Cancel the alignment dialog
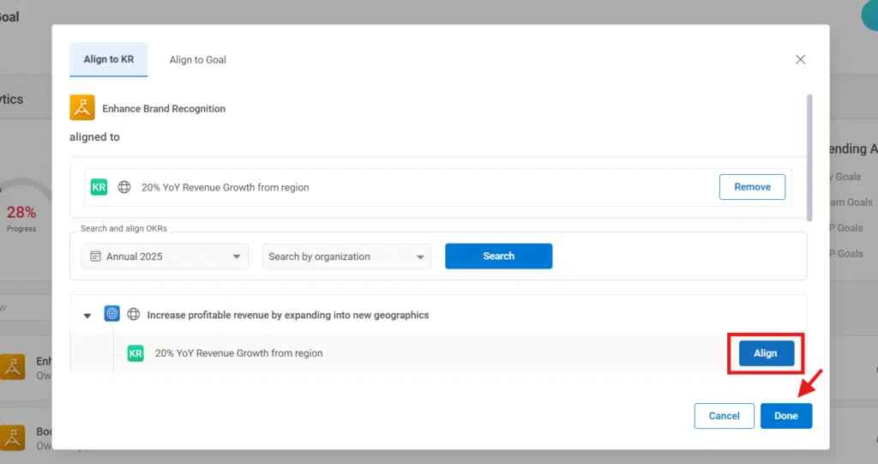The image size is (878, 464). 724,416
